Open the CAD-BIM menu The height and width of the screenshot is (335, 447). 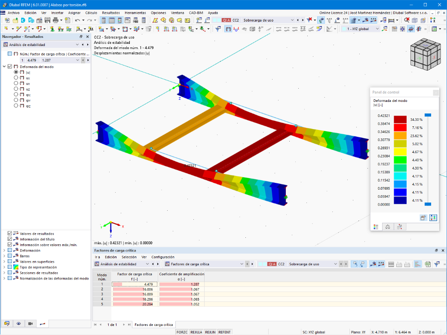pyautogui.click(x=196, y=13)
